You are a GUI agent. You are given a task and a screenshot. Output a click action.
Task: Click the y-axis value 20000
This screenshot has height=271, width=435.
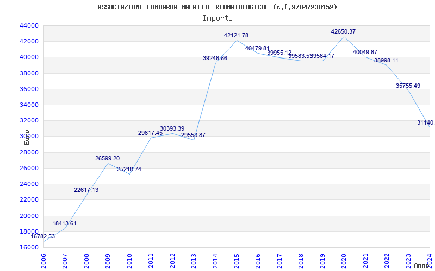click(x=29, y=216)
